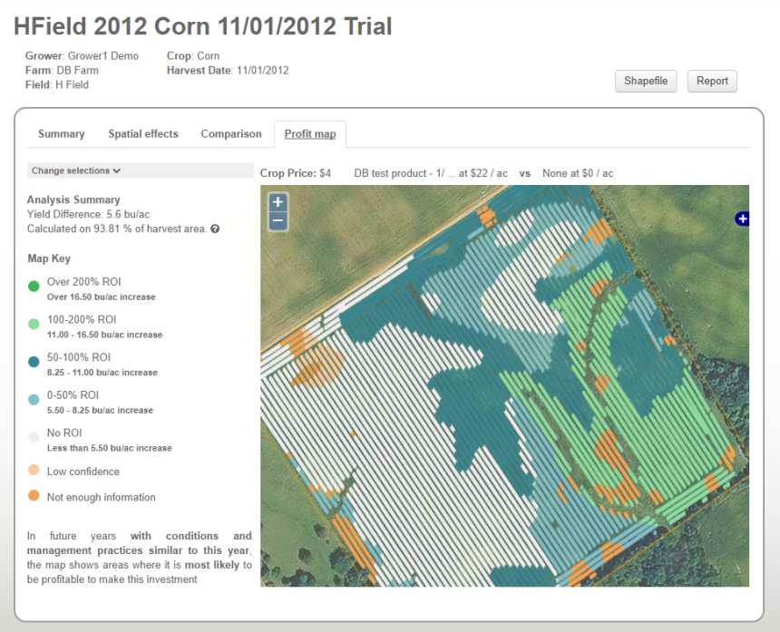Screen dimensions: 780x632
Task: Click the None at $0 / ac text
Action: (x=578, y=173)
